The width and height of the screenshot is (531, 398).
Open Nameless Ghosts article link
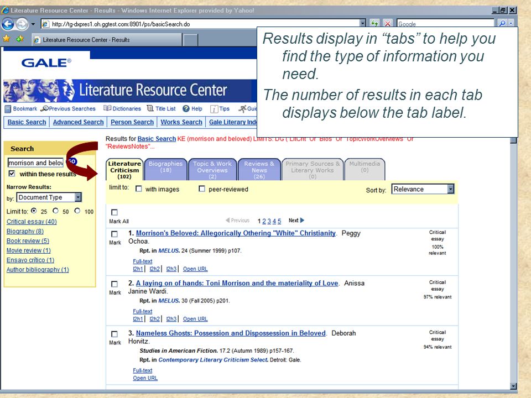[x=231, y=333]
